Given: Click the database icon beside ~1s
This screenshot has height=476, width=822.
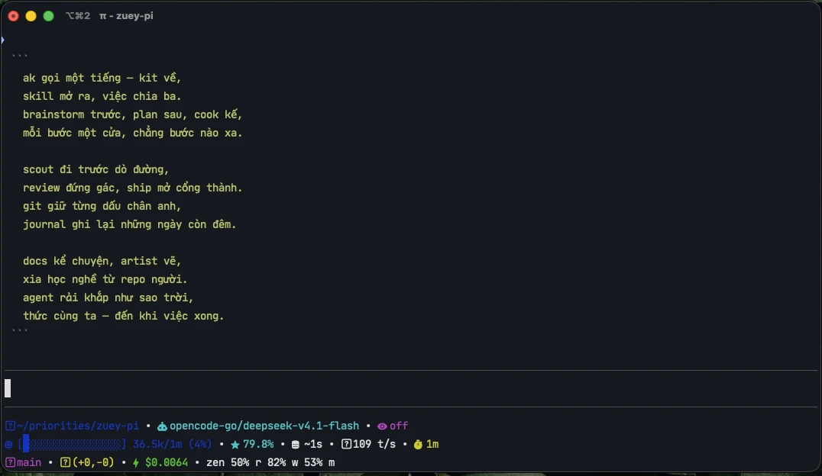Looking at the screenshot, I should [295, 445].
